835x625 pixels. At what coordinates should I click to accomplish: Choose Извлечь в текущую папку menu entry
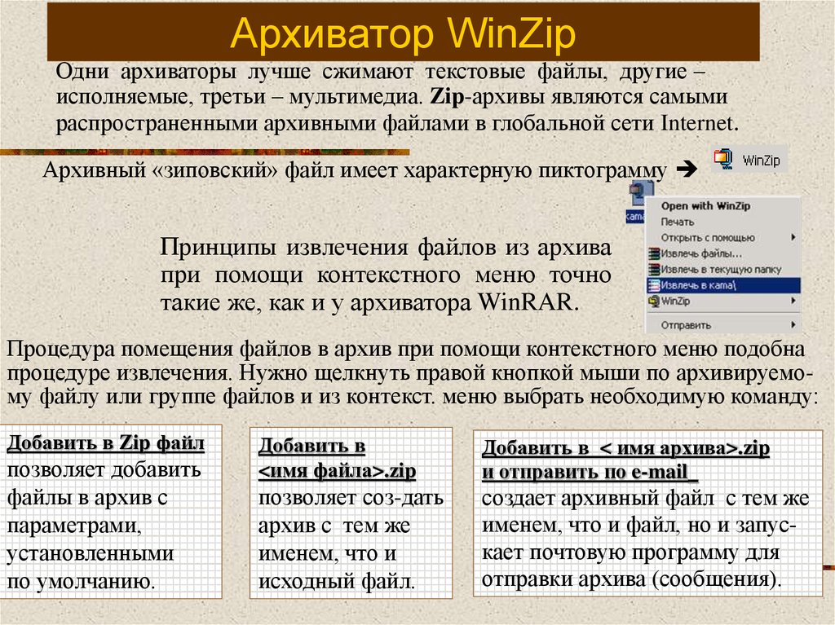coord(723,270)
